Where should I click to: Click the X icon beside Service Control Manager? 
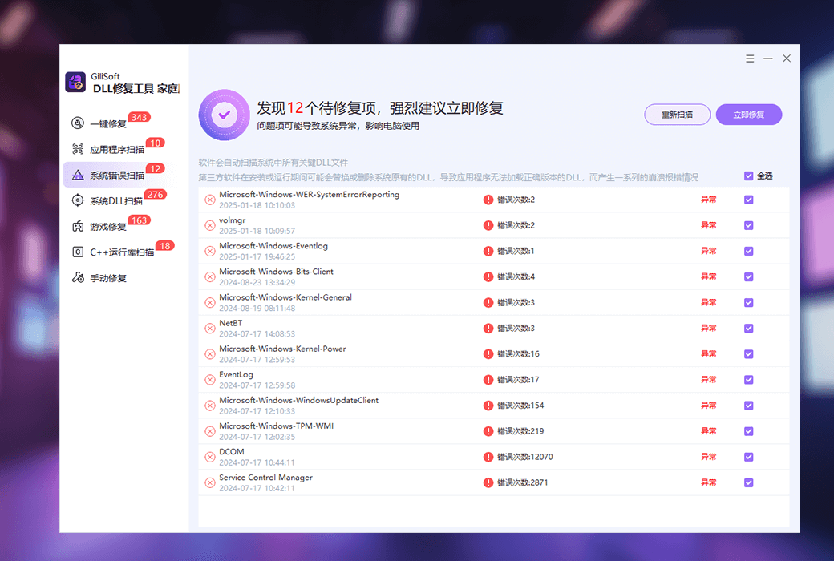tap(210, 482)
